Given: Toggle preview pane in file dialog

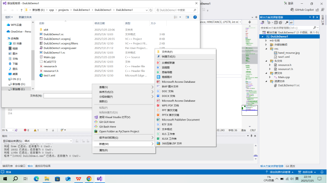Looking at the screenshot, I should (187, 17).
